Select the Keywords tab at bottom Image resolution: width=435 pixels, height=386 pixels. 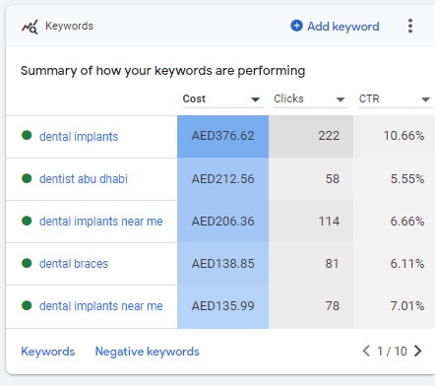pos(48,352)
